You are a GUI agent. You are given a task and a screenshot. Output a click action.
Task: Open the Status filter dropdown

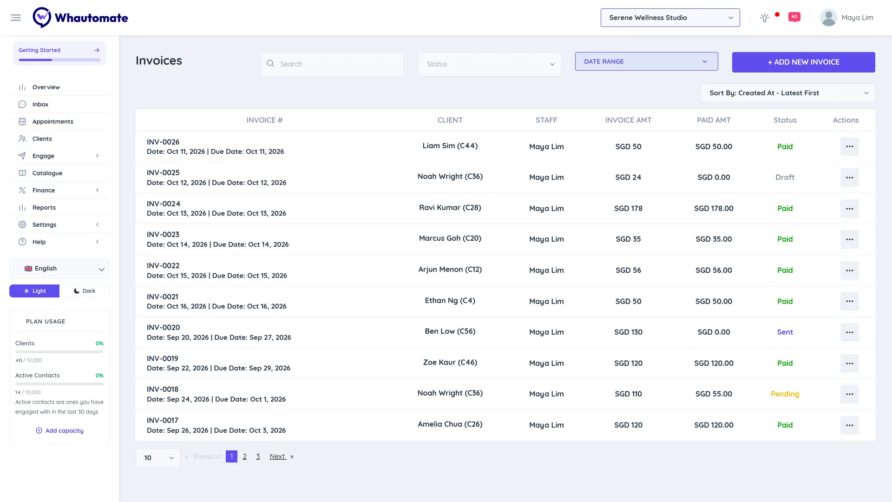(x=489, y=64)
